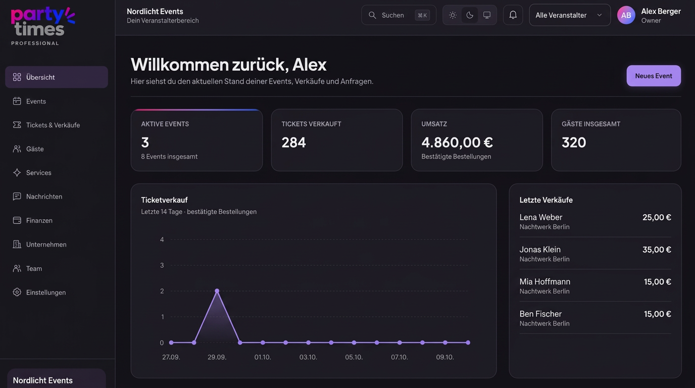Focus the Suchen search field
Viewport: 695px width, 388px height.
pyautogui.click(x=399, y=15)
